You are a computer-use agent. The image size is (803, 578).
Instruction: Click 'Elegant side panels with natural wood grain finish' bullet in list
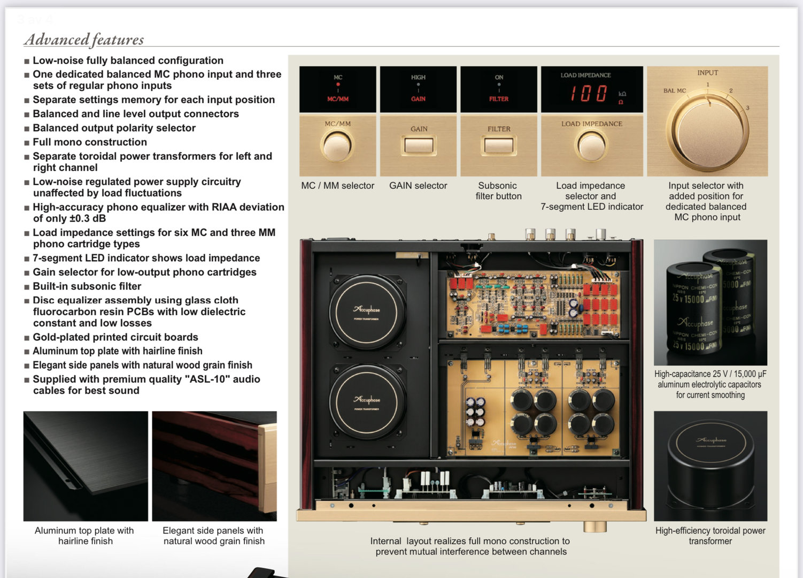pos(142,365)
